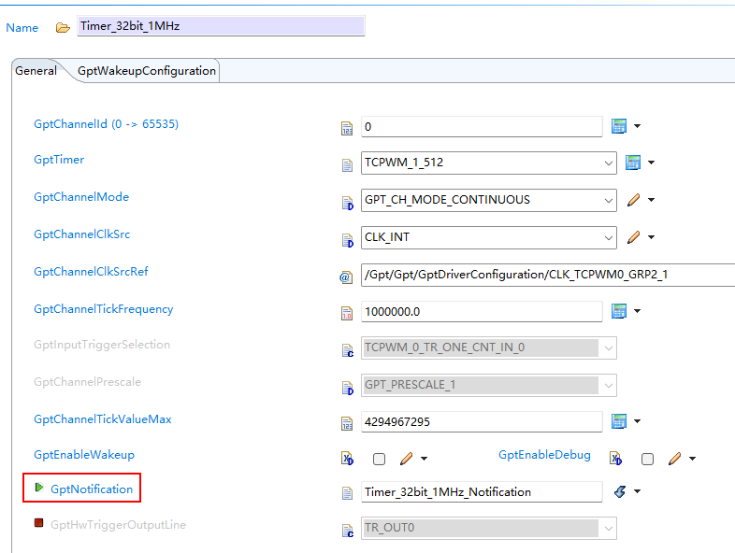The width and height of the screenshot is (735, 553).
Task: Open the arrow menu next to GptChannelTickValueMax calculator
Action: 637,421
